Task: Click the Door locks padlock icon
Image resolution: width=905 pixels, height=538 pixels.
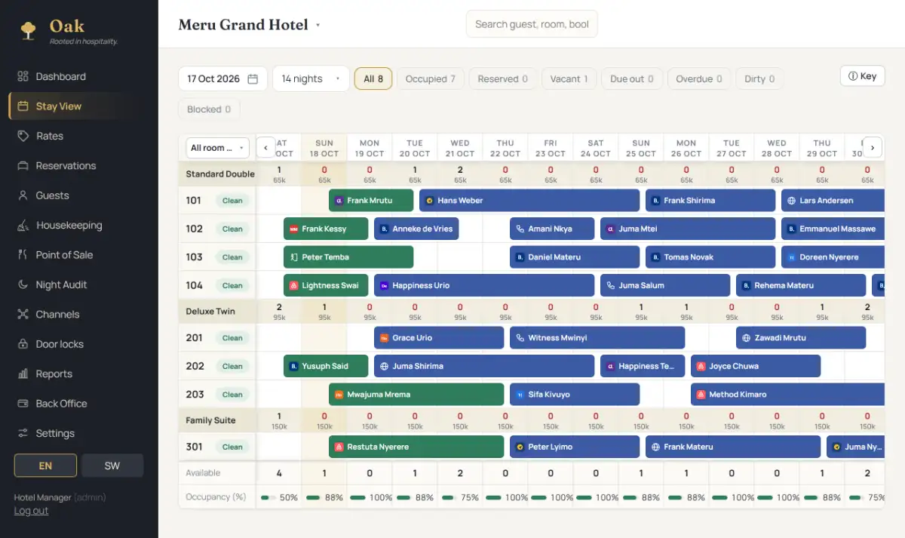Action: [23, 344]
